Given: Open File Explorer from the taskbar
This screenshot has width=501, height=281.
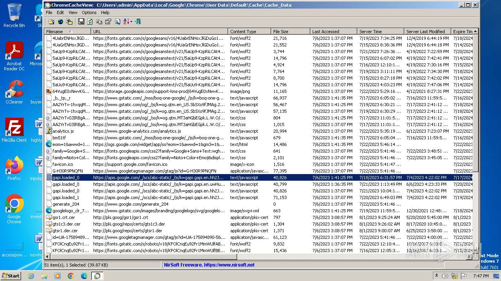Looking at the screenshot, I should [x=44, y=276].
